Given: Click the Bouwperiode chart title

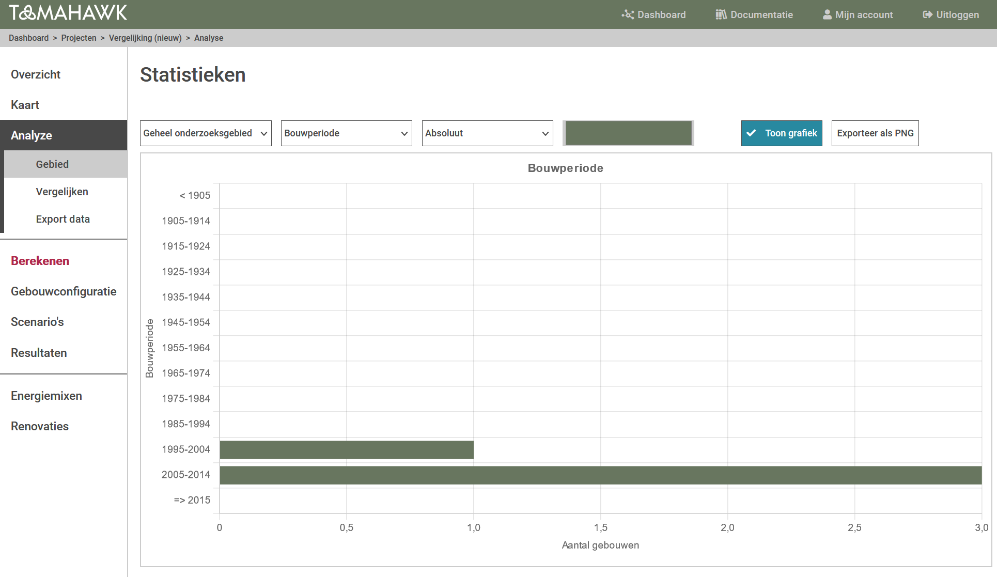Looking at the screenshot, I should (x=566, y=168).
